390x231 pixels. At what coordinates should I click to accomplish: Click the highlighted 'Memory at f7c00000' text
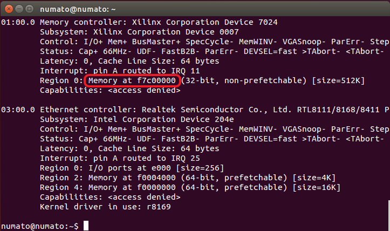tap(131, 80)
